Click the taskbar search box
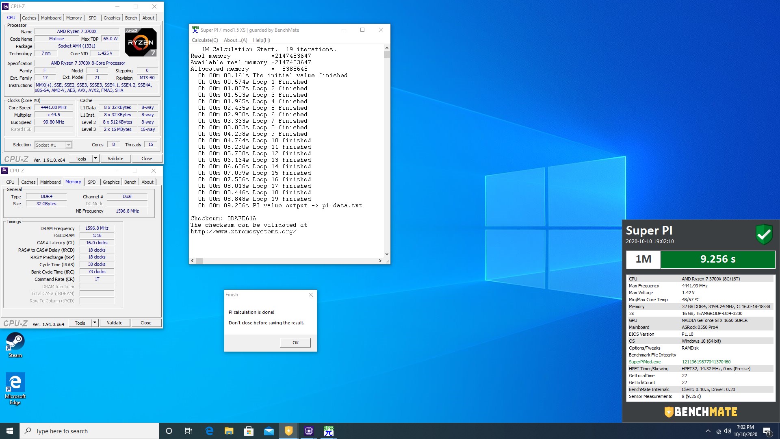Image resolution: width=780 pixels, height=439 pixels. coord(89,431)
